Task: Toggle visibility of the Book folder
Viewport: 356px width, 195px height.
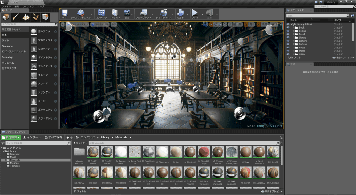Action: tap(288, 27)
